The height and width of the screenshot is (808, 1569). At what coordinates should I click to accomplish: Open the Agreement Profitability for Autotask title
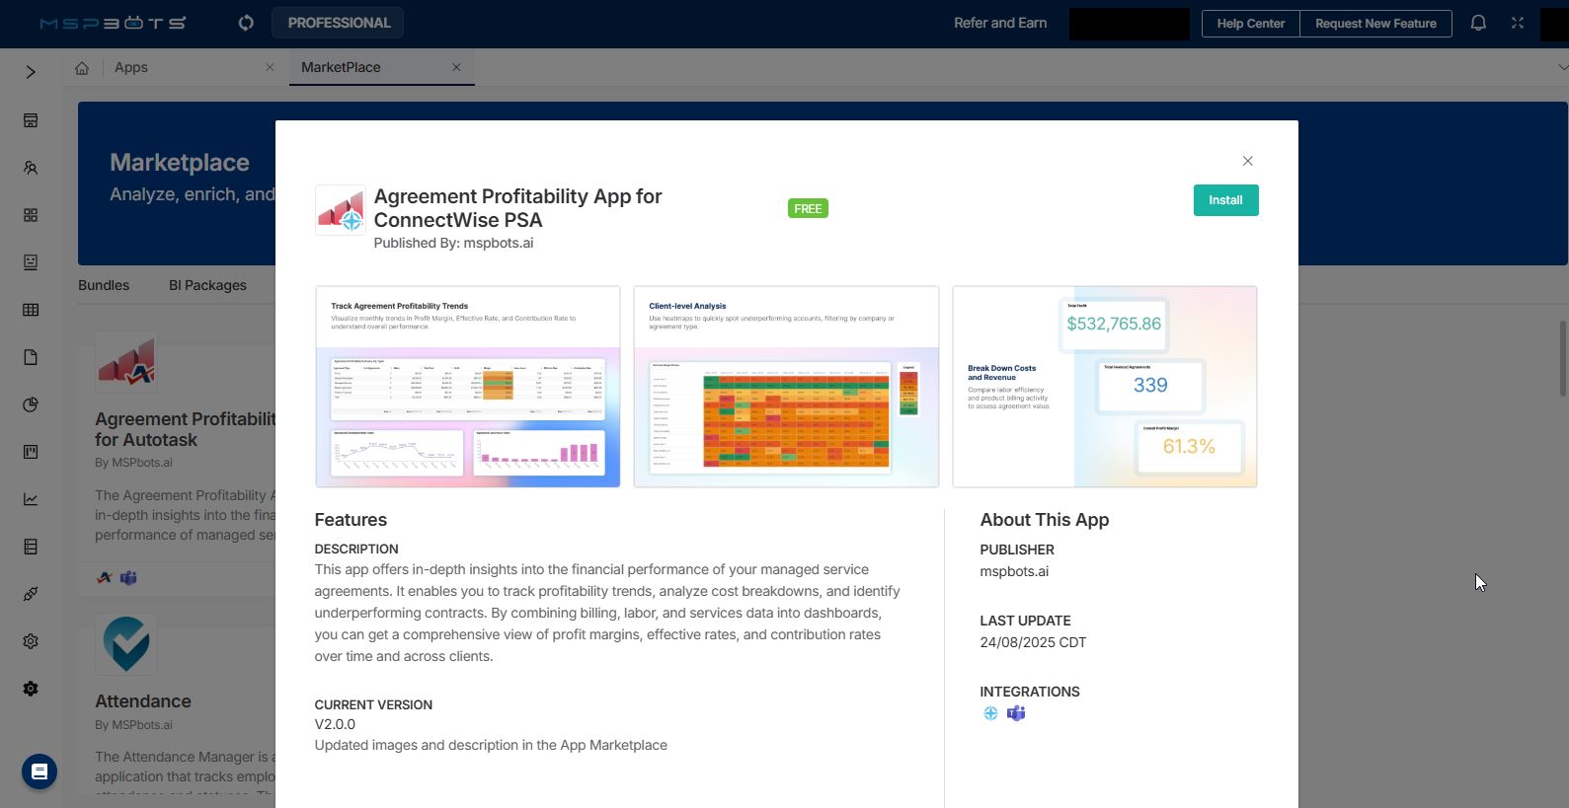pos(186,429)
